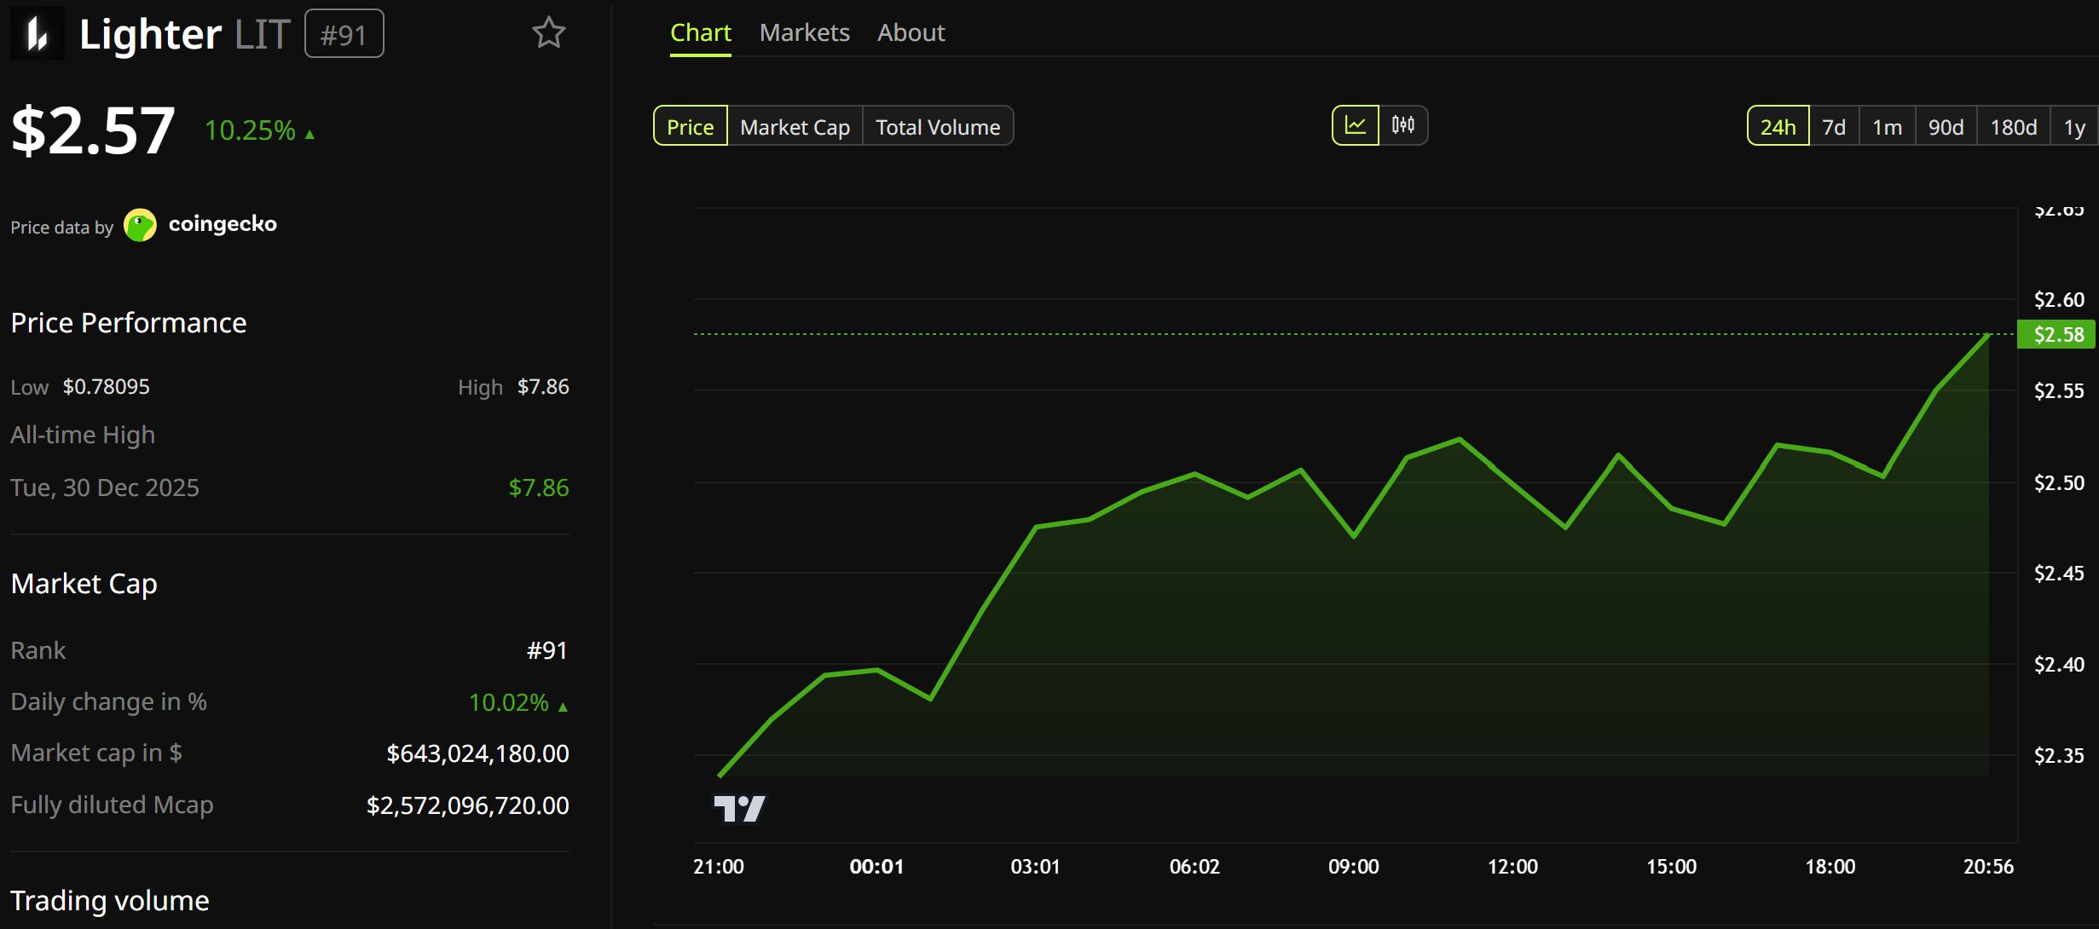The image size is (2099, 929).
Task: Click the 12:00 time axis label
Action: (x=1512, y=867)
